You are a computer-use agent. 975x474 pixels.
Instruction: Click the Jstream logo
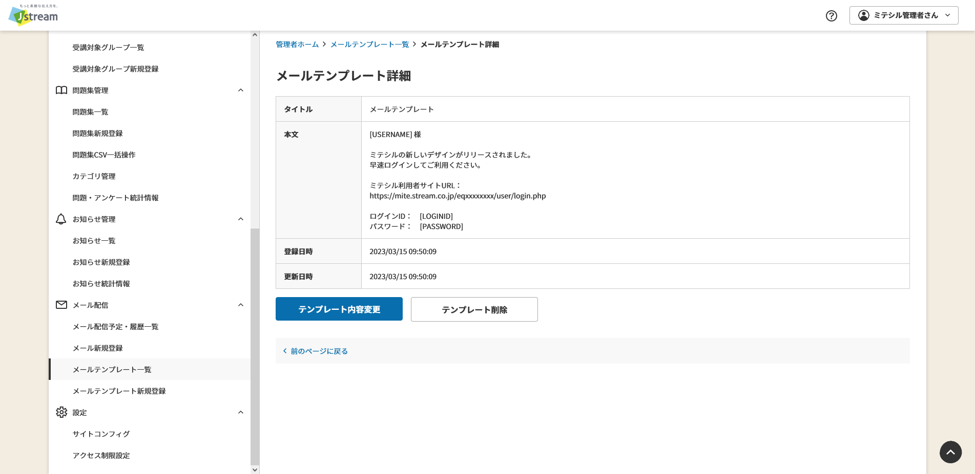click(33, 15)
